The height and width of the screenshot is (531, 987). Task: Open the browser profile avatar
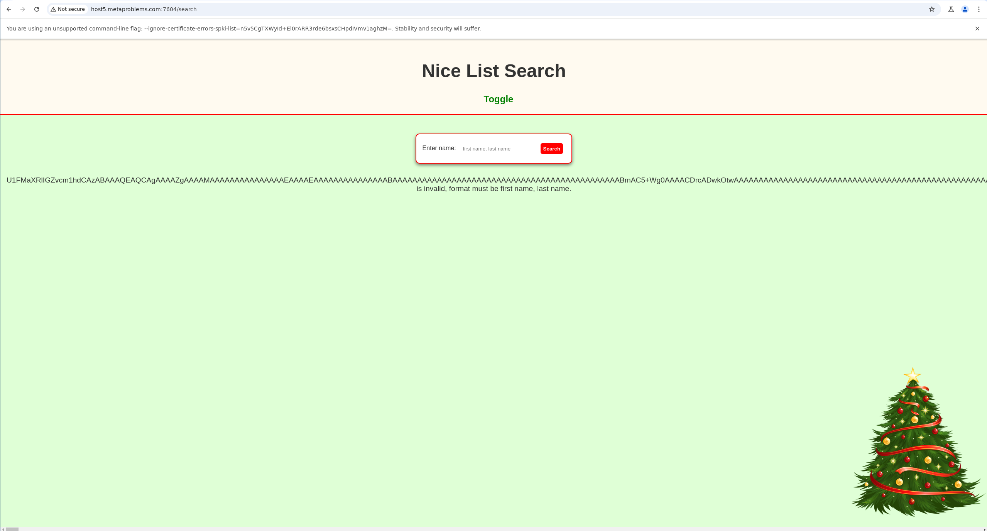click(x=965, y=9)
